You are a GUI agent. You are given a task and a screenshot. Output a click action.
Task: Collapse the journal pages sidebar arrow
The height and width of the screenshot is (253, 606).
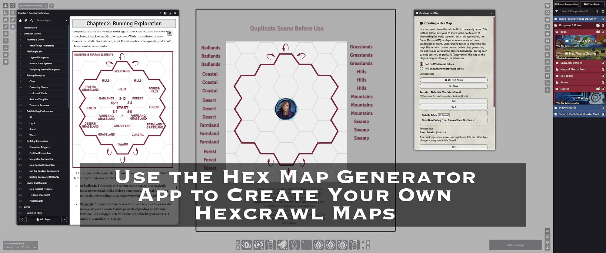[66, 21]
